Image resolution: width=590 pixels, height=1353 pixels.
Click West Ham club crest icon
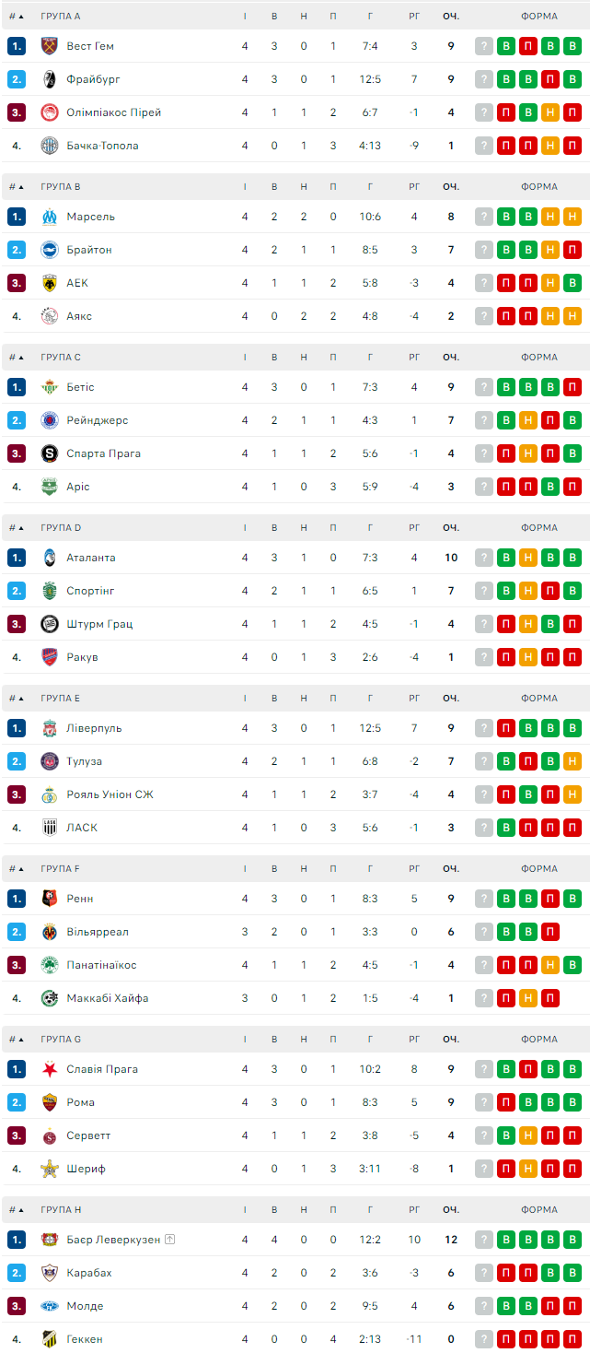pos(50,46)
